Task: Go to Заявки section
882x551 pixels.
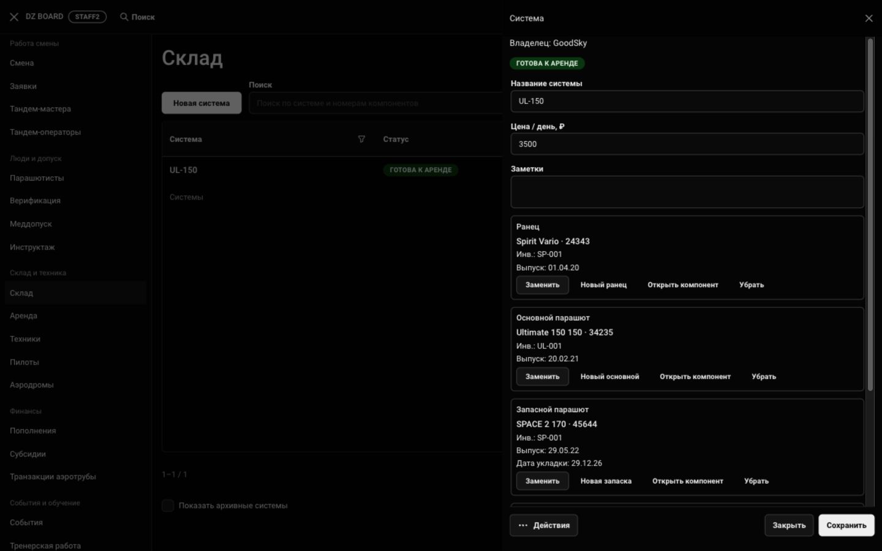Action: [23, 86]
